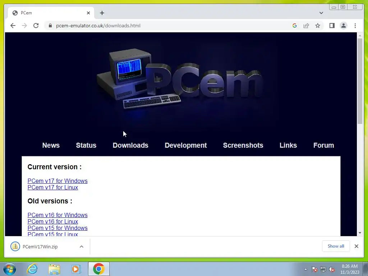Screen dimensions: 368x276
Task: Open the Status page
Action: (x=86, y=145)
